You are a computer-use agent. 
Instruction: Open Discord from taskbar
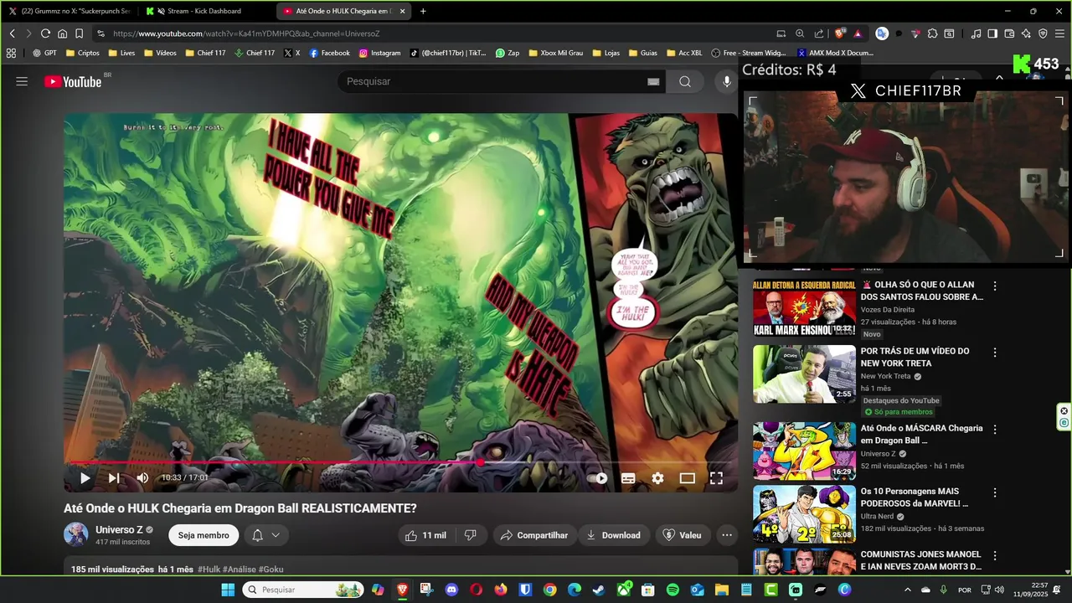(451, 590)
